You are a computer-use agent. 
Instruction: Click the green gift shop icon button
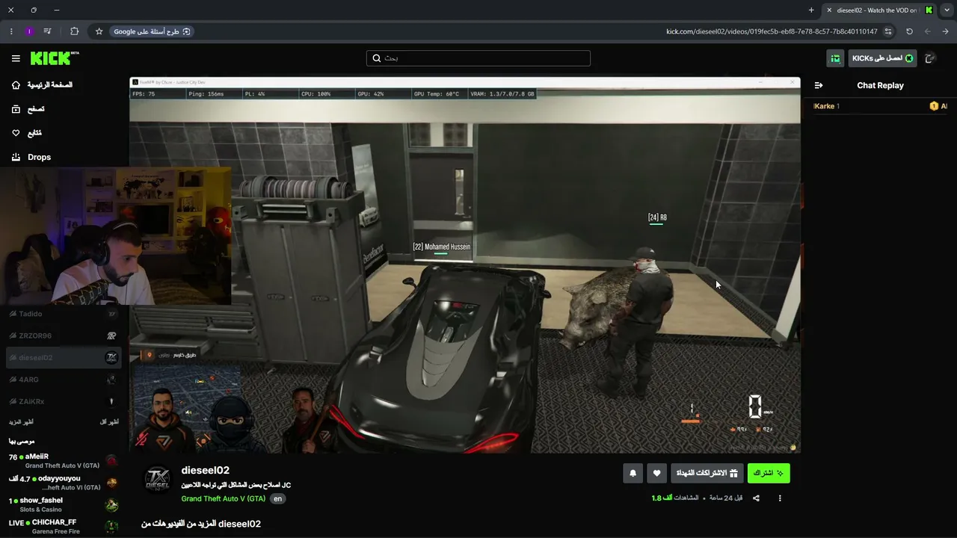pyautogui.click(x=835, y=58)
